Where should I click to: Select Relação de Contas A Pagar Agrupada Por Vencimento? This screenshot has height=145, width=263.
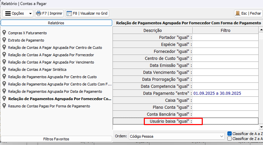coord(51,62)
